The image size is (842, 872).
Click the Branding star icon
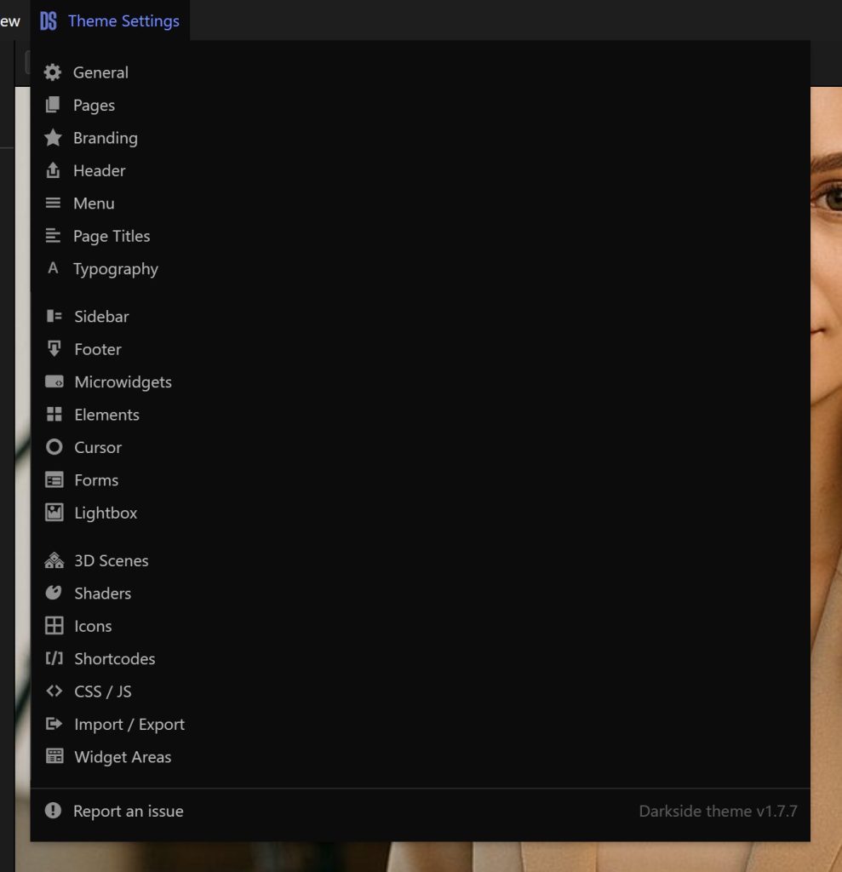53,137
